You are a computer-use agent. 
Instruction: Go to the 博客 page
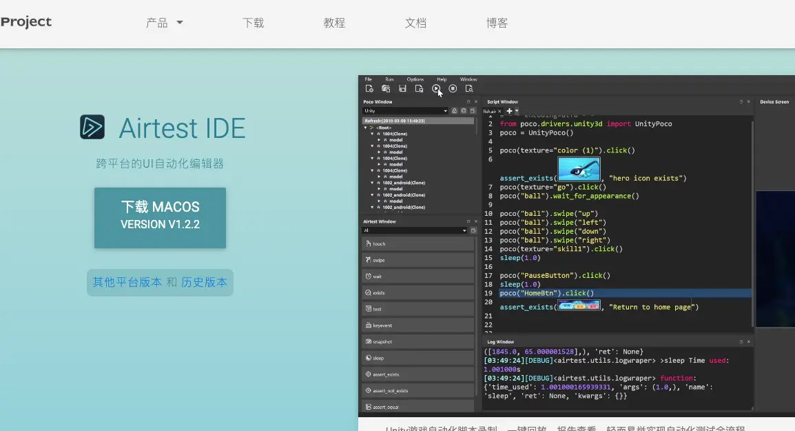pos(497,23)
